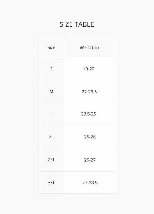Image resolution: width=154 pixels, height=214 pixels.
Task: Click the 23.5-25 waist value
Action: (88, 114)
